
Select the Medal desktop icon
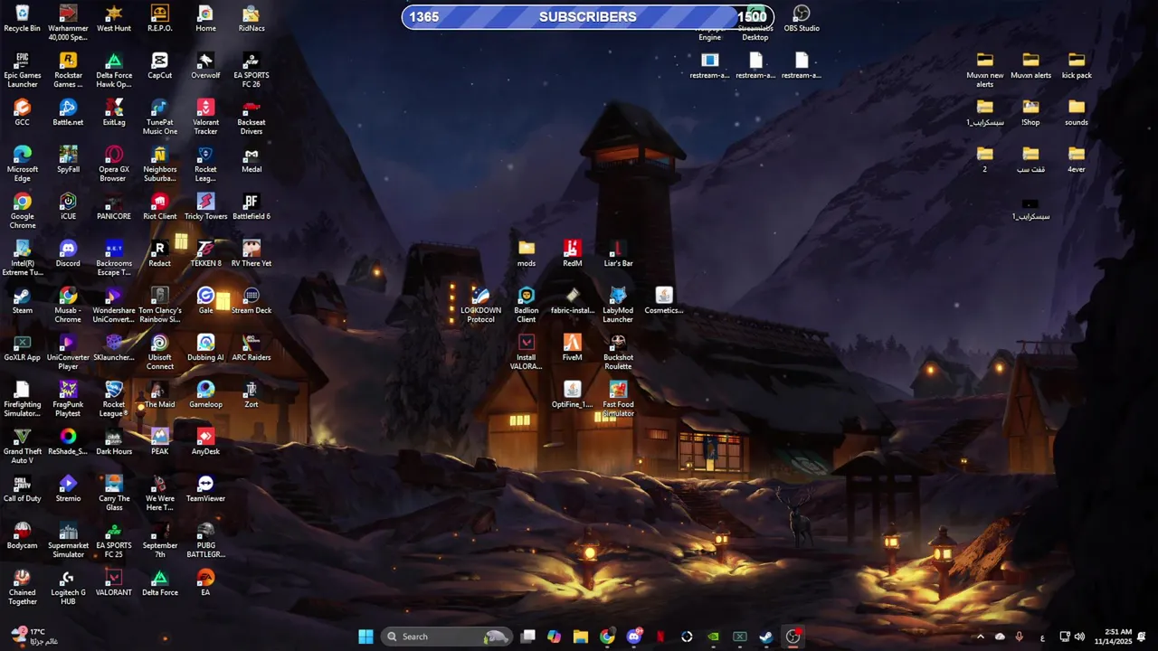[x=252, y=159]
